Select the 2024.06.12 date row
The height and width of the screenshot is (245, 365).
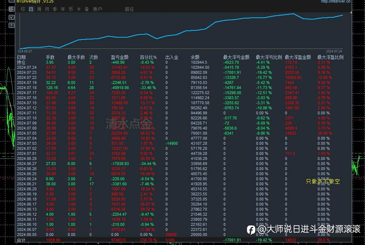tap(27, 214)
